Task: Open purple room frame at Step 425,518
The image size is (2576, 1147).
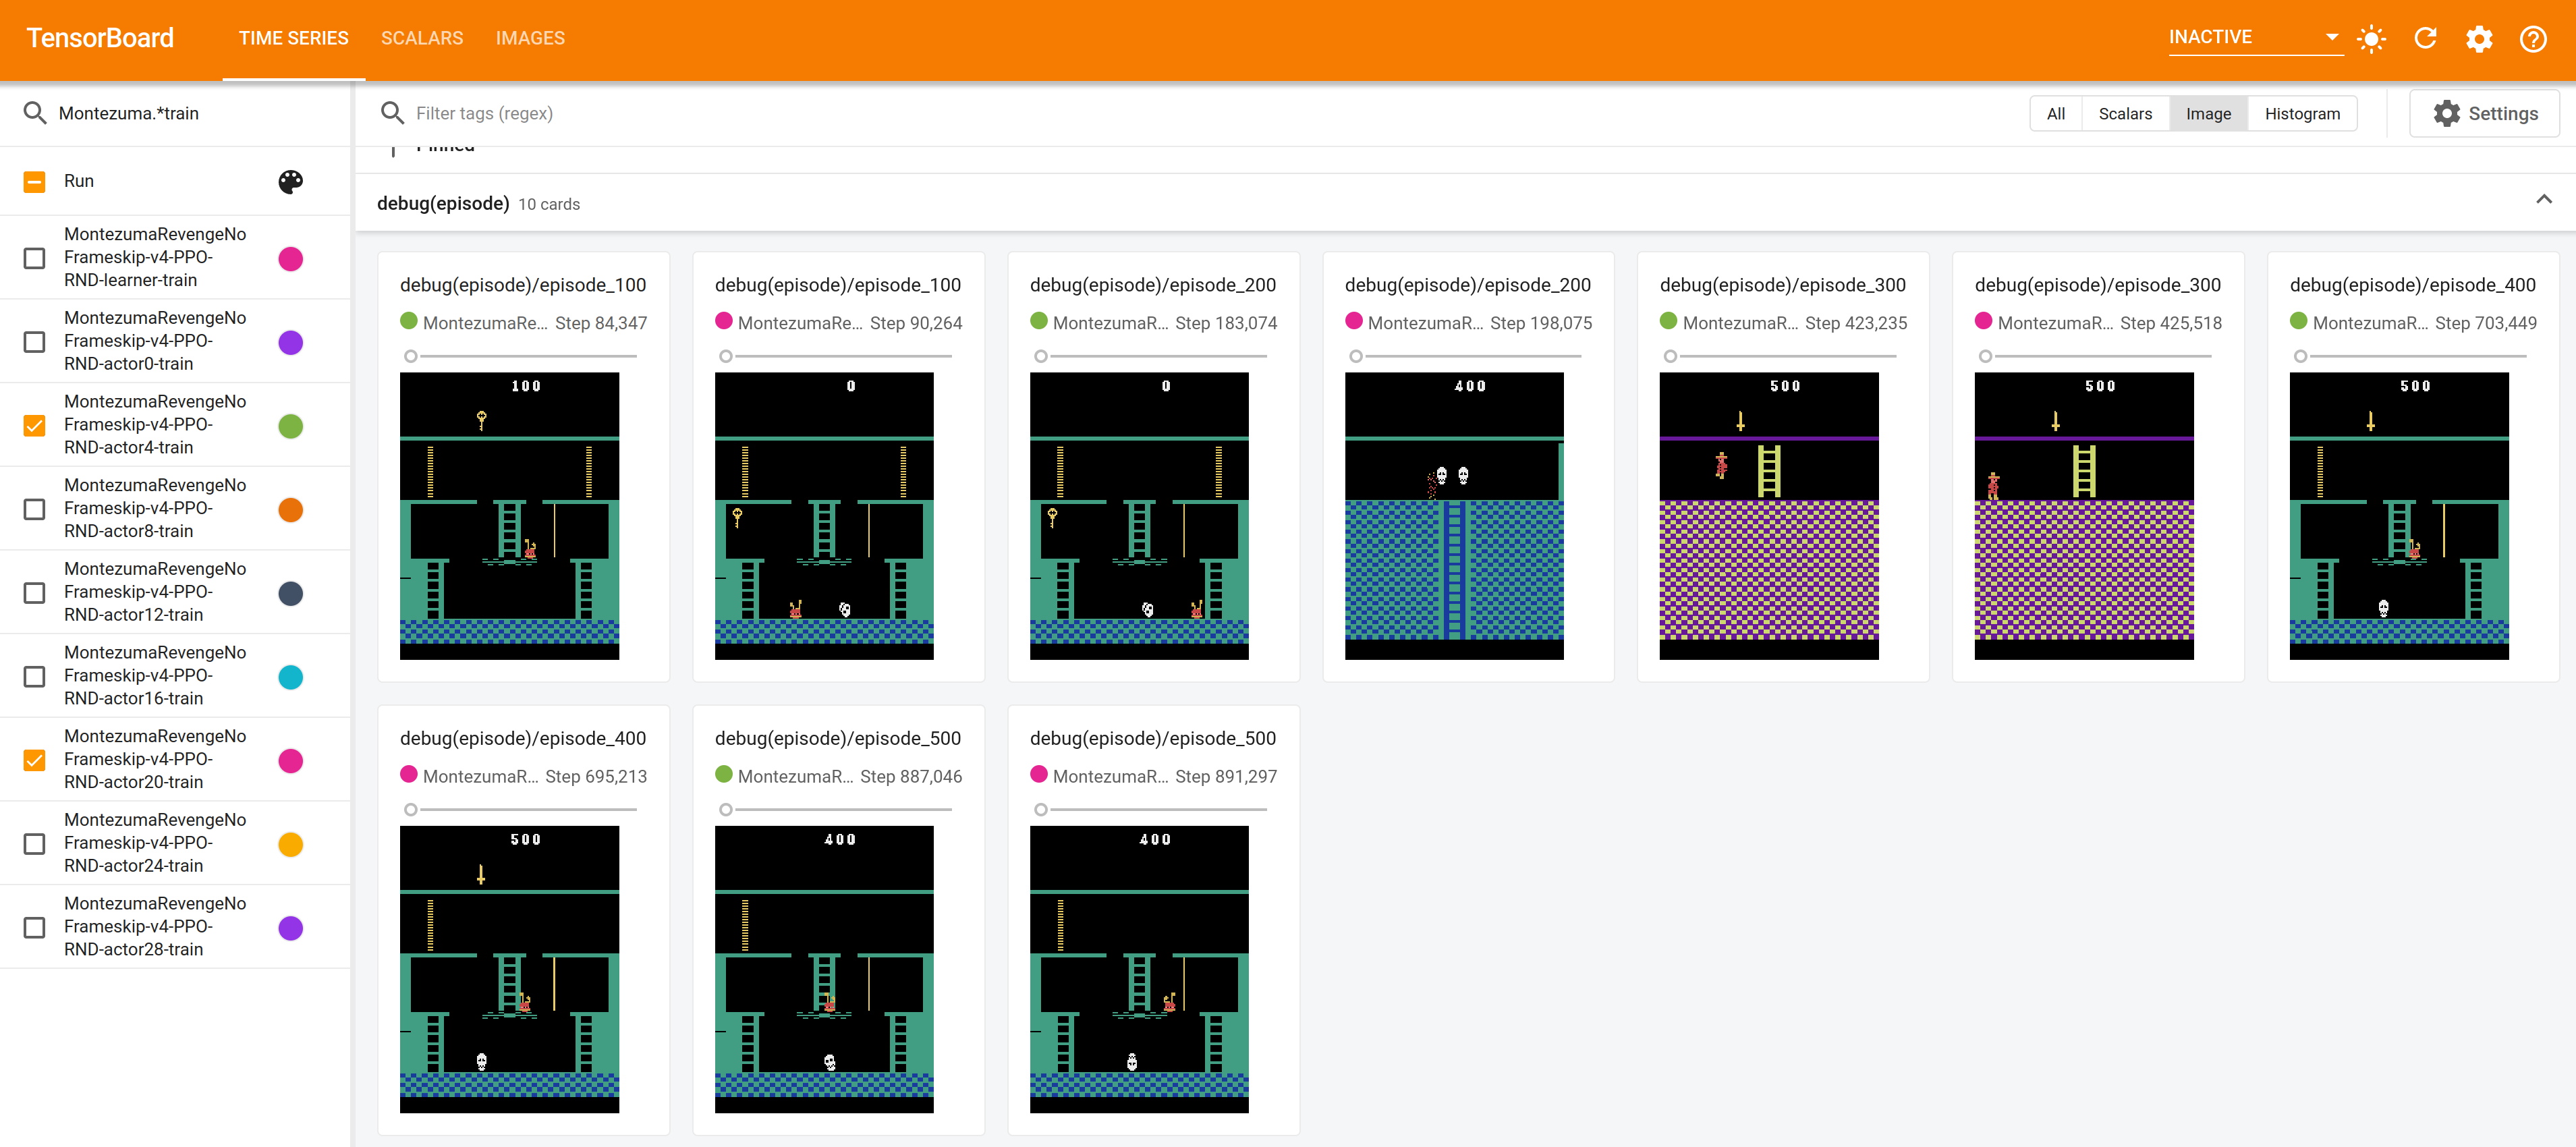Action: coord(2084,516)
